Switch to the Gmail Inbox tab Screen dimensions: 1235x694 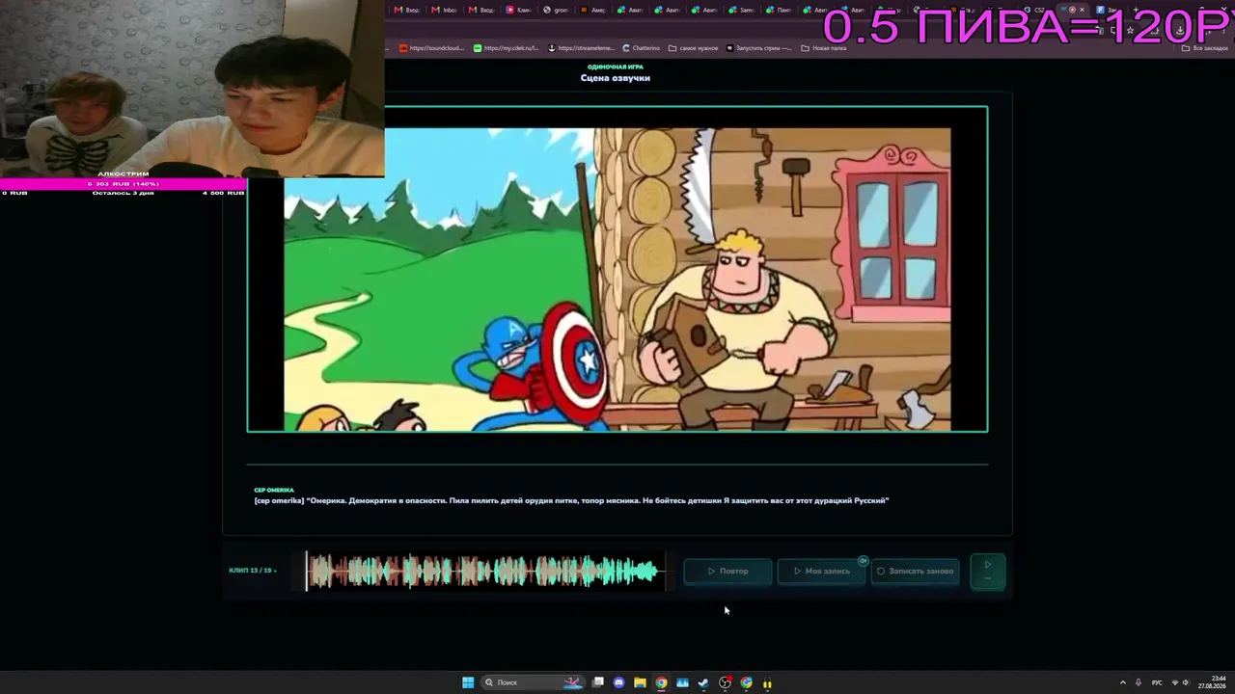[x=444, y=10]
